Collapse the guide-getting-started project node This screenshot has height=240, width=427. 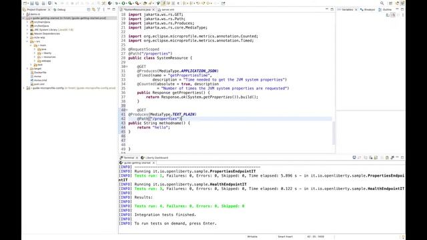(24, 18)
